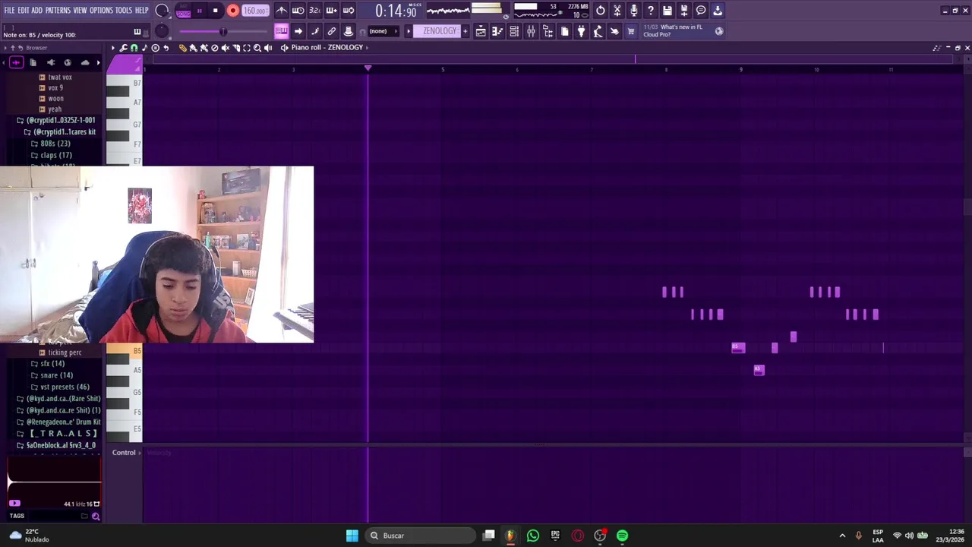
Task: Toggle overdub blend recording icon
Action: (332, 11)
